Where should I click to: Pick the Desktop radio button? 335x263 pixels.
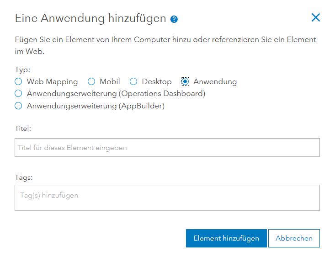(133, 82)
